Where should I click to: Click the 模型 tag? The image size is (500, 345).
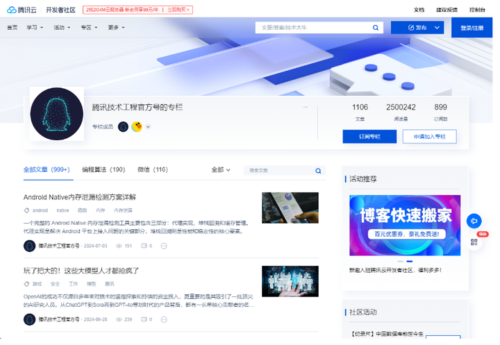click(91, 284)
